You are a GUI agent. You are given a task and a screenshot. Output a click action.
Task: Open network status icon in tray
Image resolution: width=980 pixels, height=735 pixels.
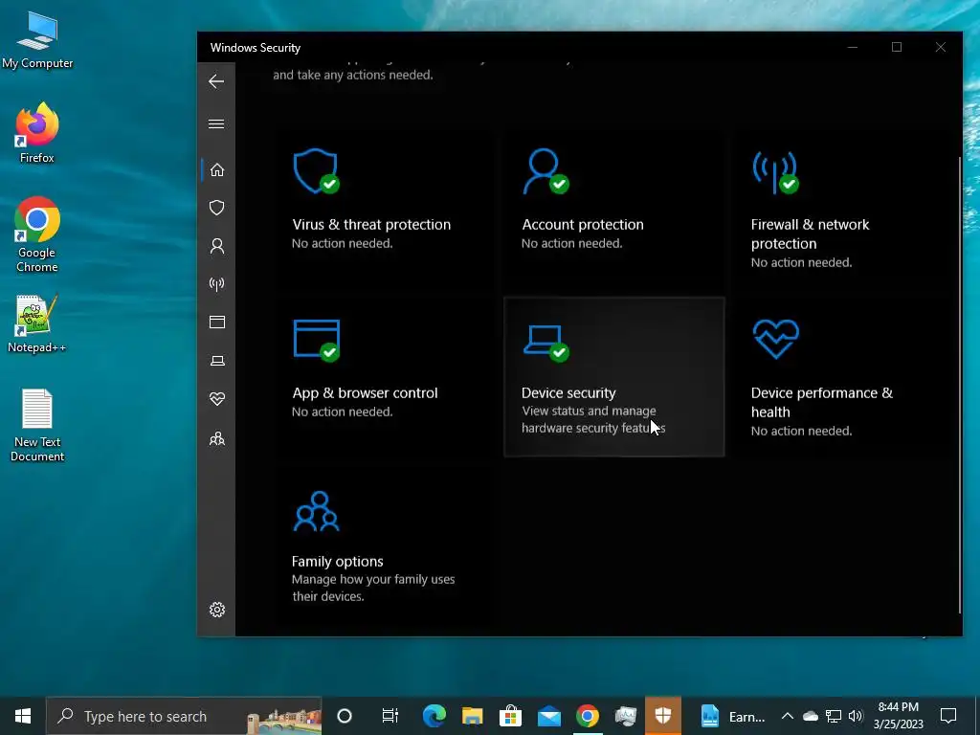click(x=834, y=716)
